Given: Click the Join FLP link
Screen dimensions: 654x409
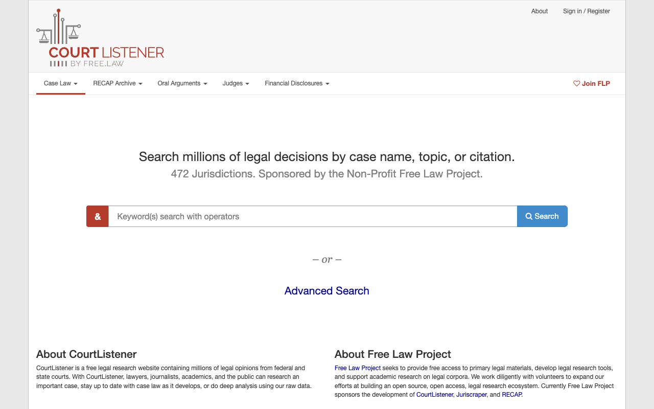Looking at the screenshot, I should coord(592,83).
